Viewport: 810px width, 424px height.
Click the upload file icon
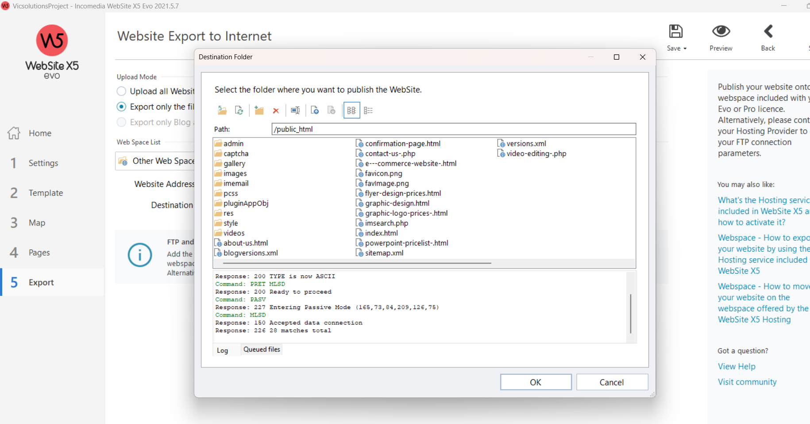(x=315, y=111)
